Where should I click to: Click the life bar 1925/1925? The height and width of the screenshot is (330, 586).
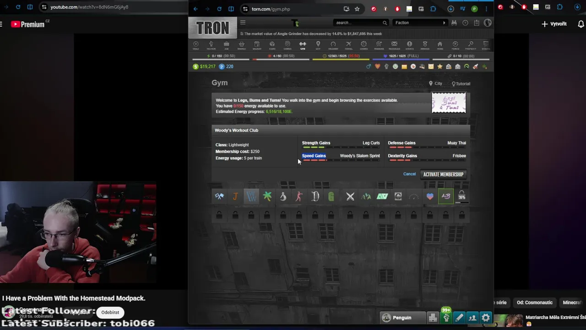[x=401, y=57]
